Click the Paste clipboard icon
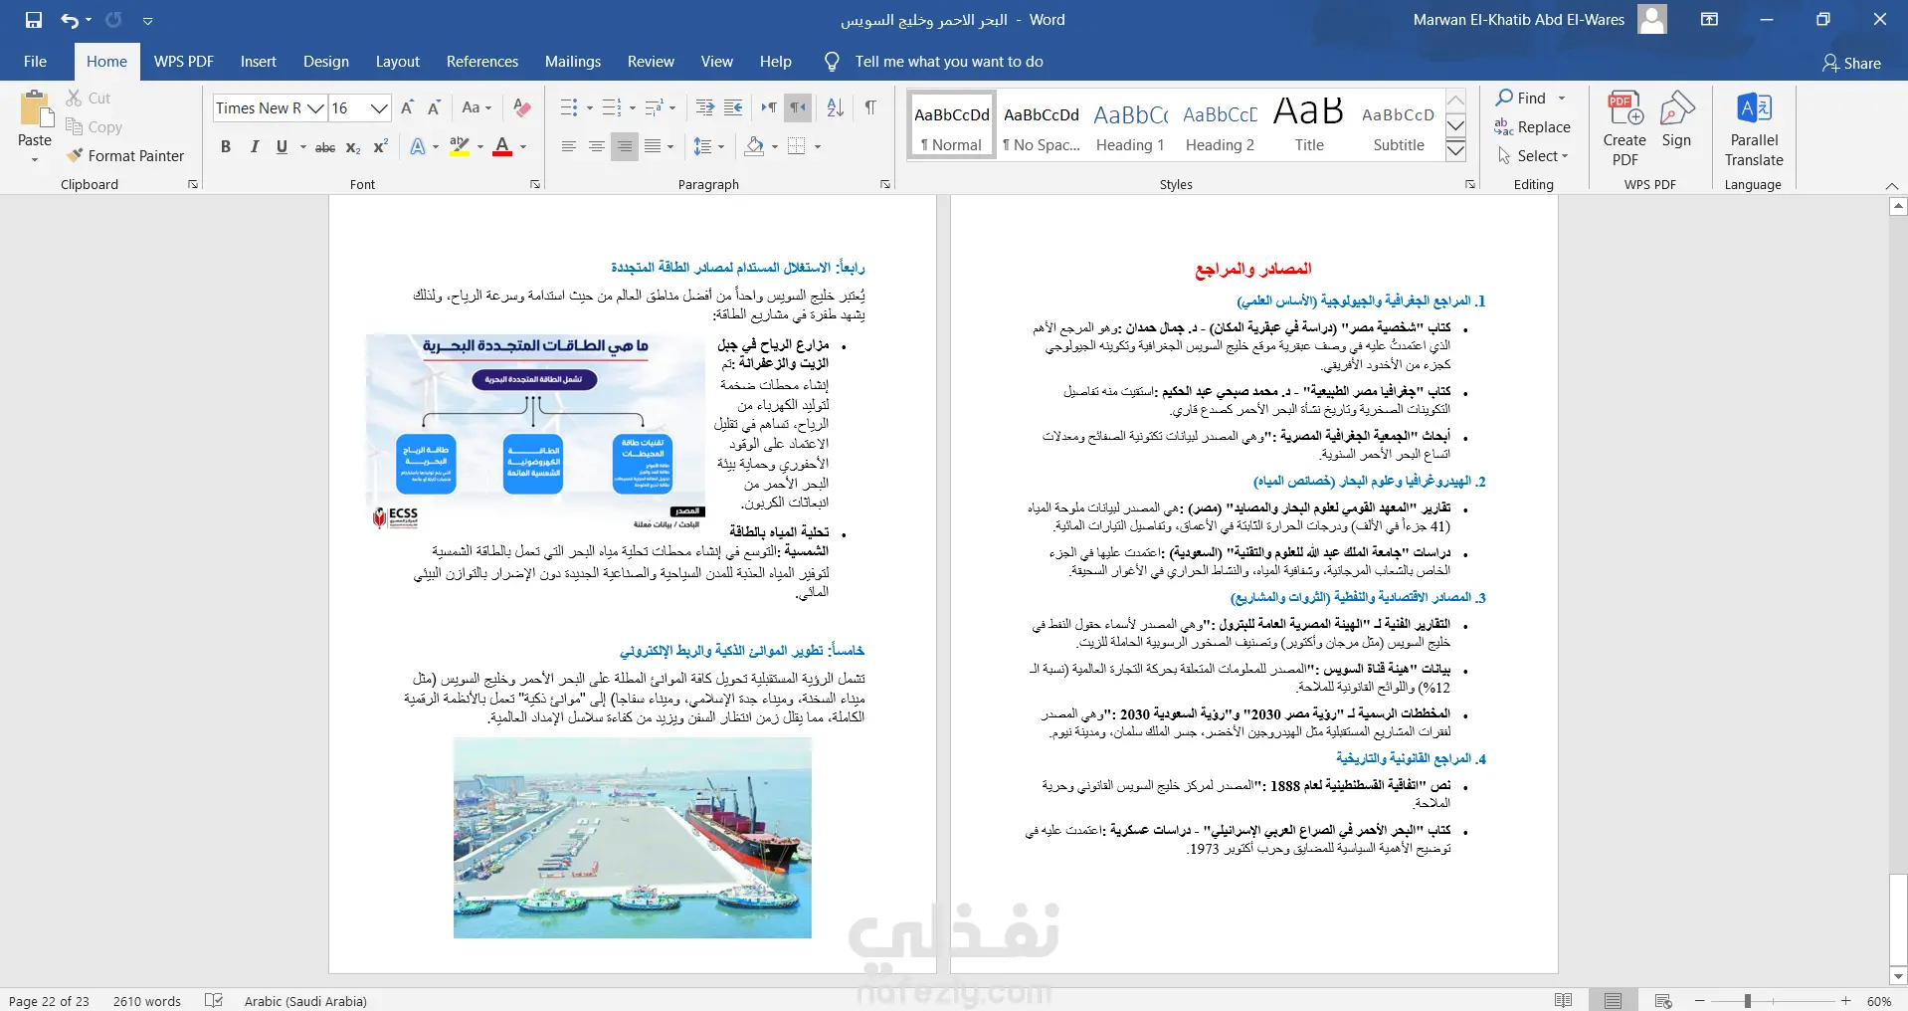The width and height of the screenshot is (1908, 1011). click(35, 109)
